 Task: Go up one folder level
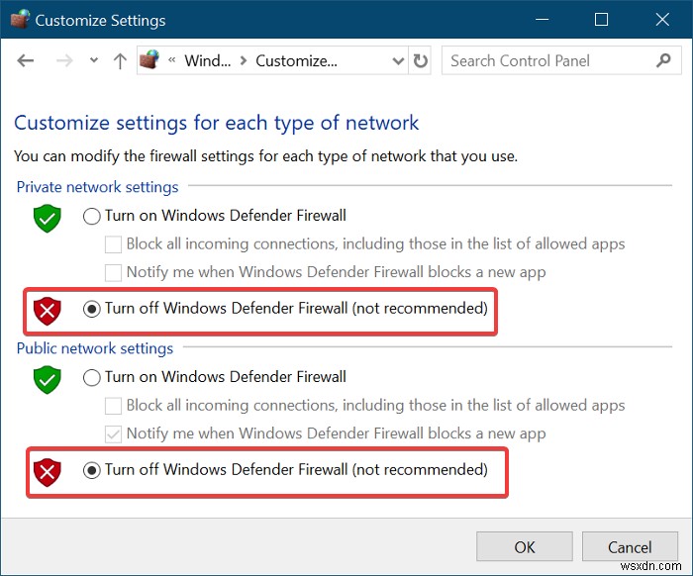pos(120,61)
